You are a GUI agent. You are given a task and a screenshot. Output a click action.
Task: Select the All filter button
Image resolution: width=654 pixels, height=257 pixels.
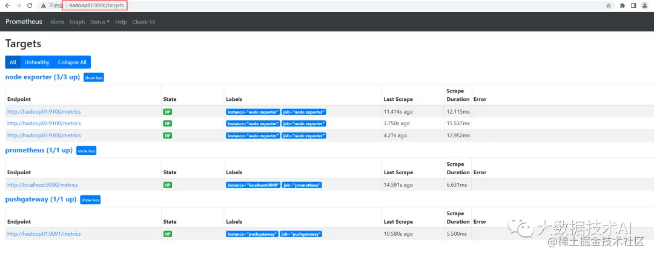(13, 62)
